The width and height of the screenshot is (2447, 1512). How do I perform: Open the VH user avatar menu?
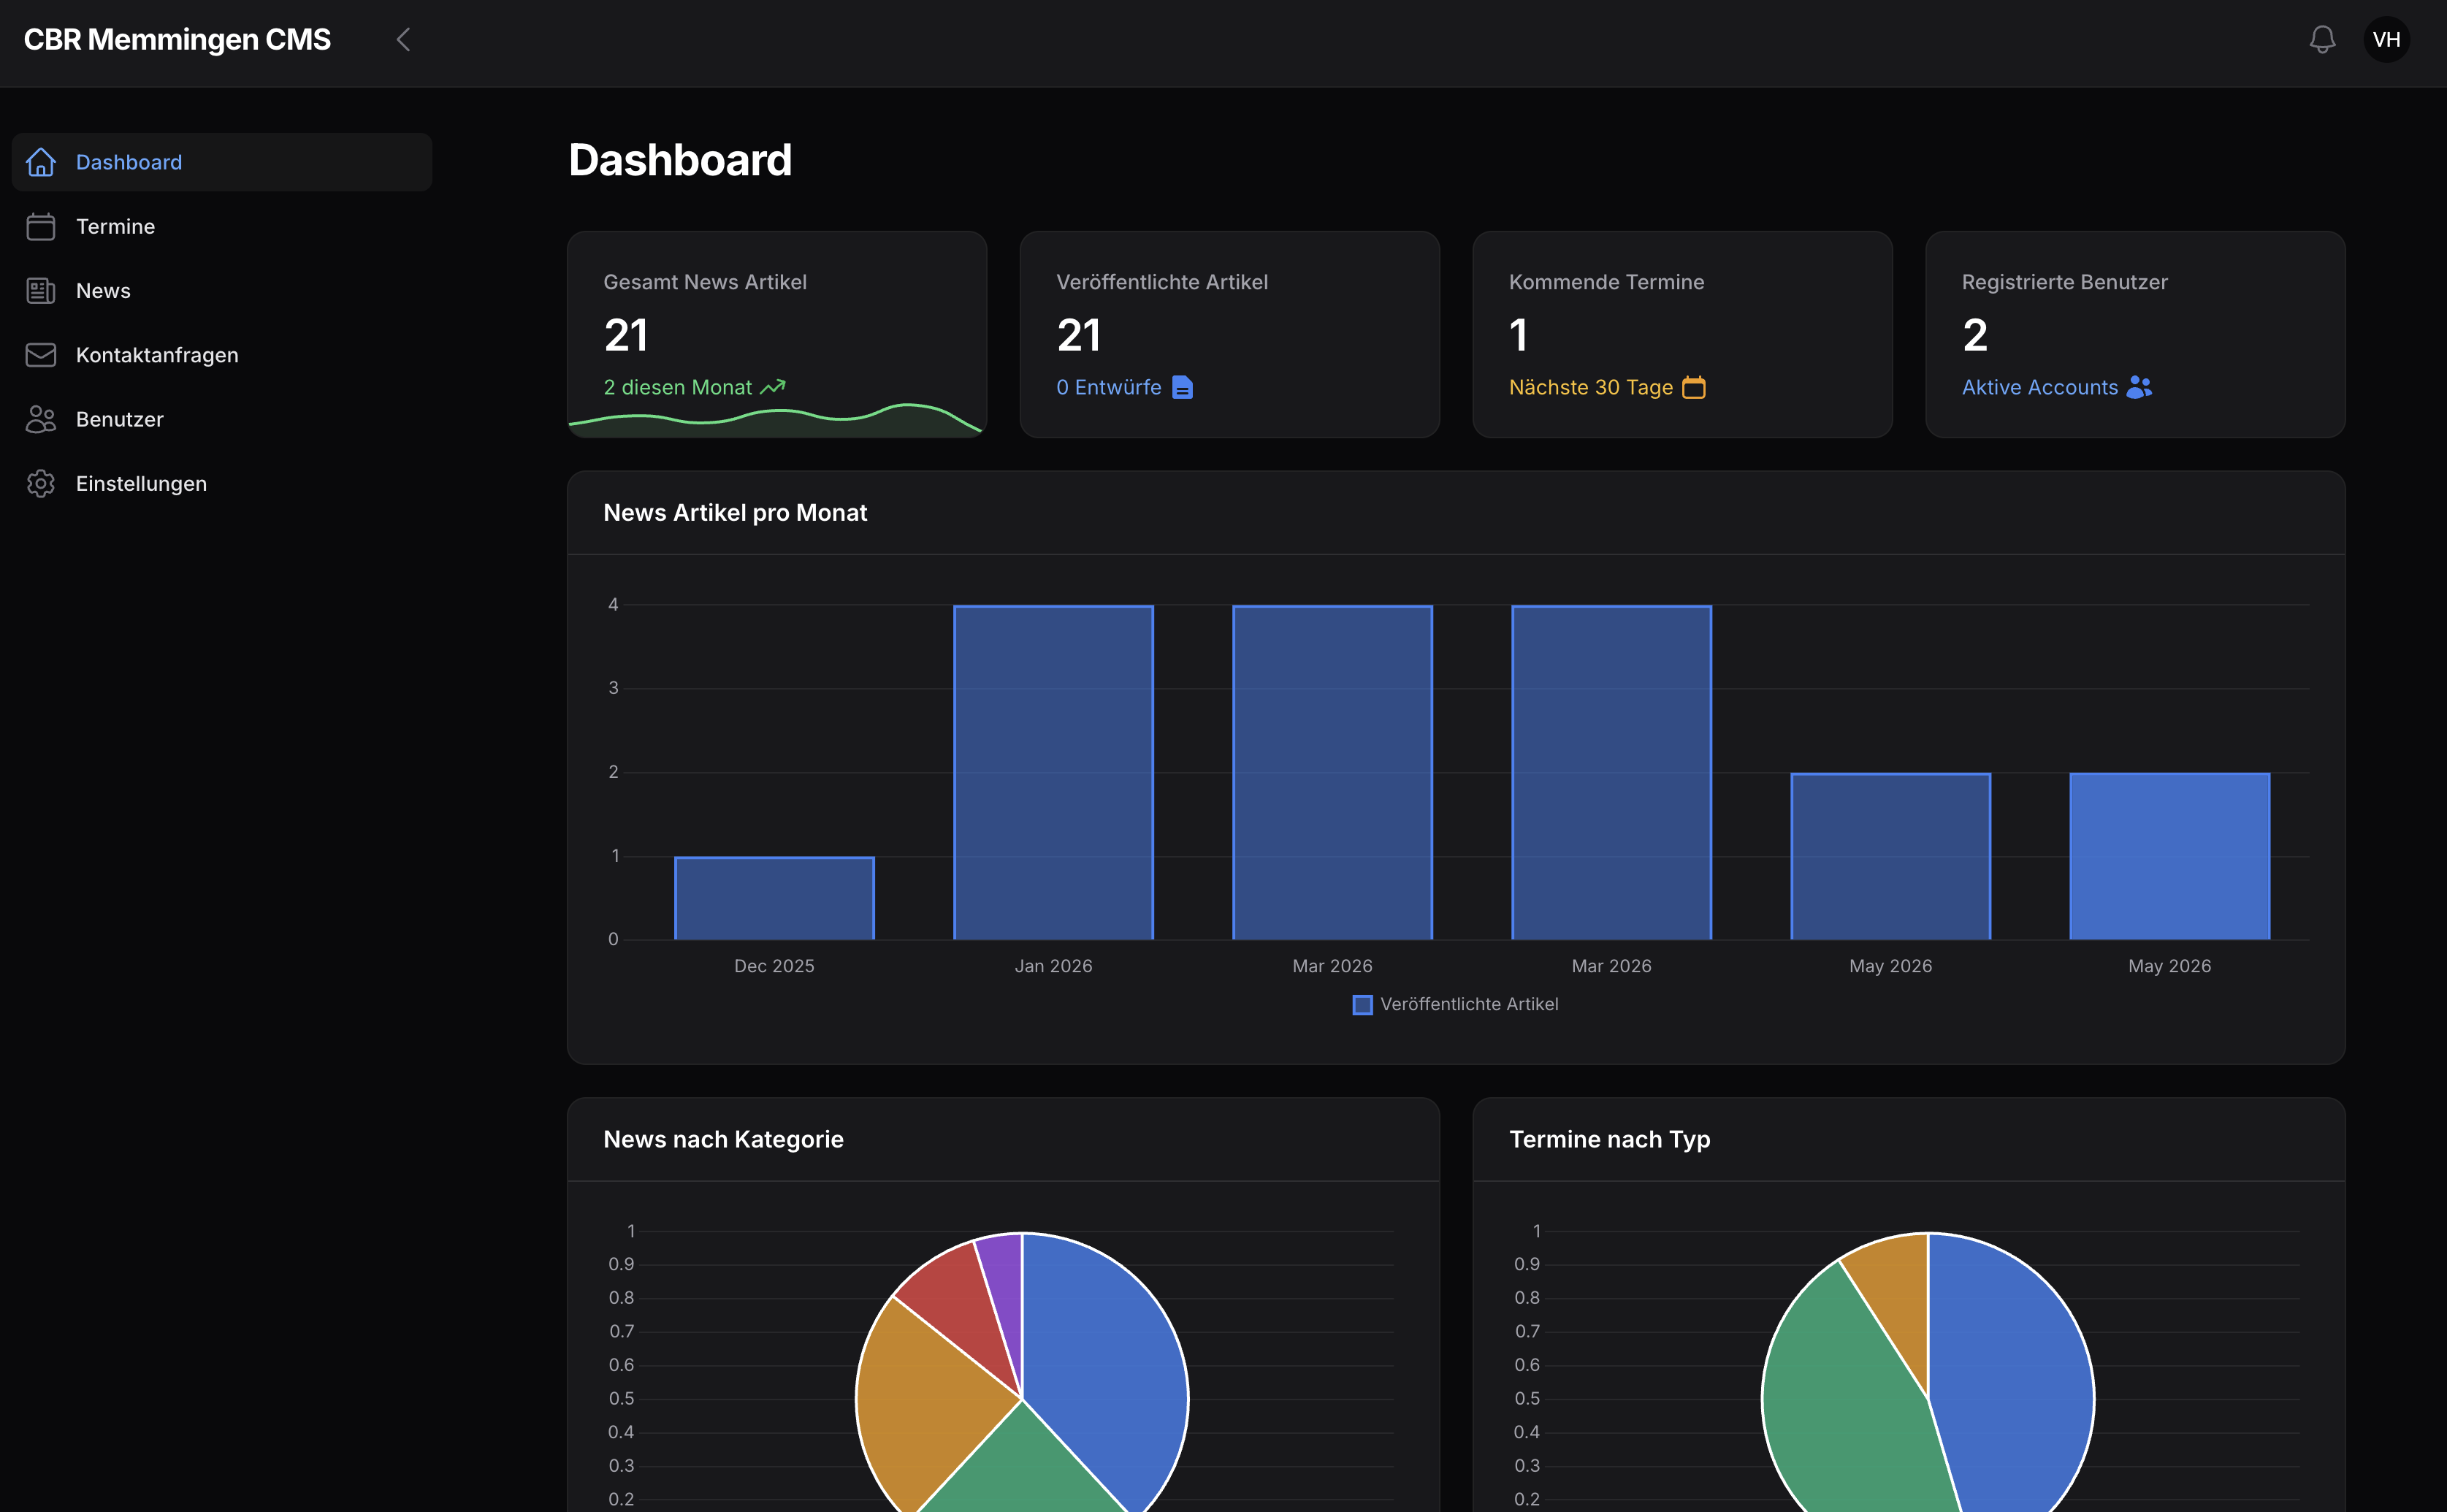[2386, 40]
